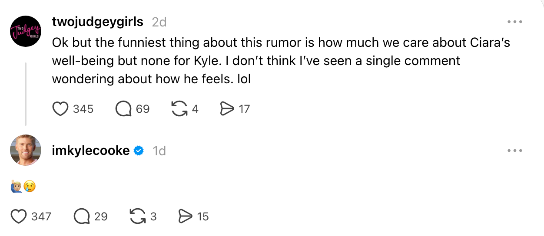The width and height of the screenshot is (544, 236).
Task: Repost imkylecooke's reply
Action: tap(137, 216)
